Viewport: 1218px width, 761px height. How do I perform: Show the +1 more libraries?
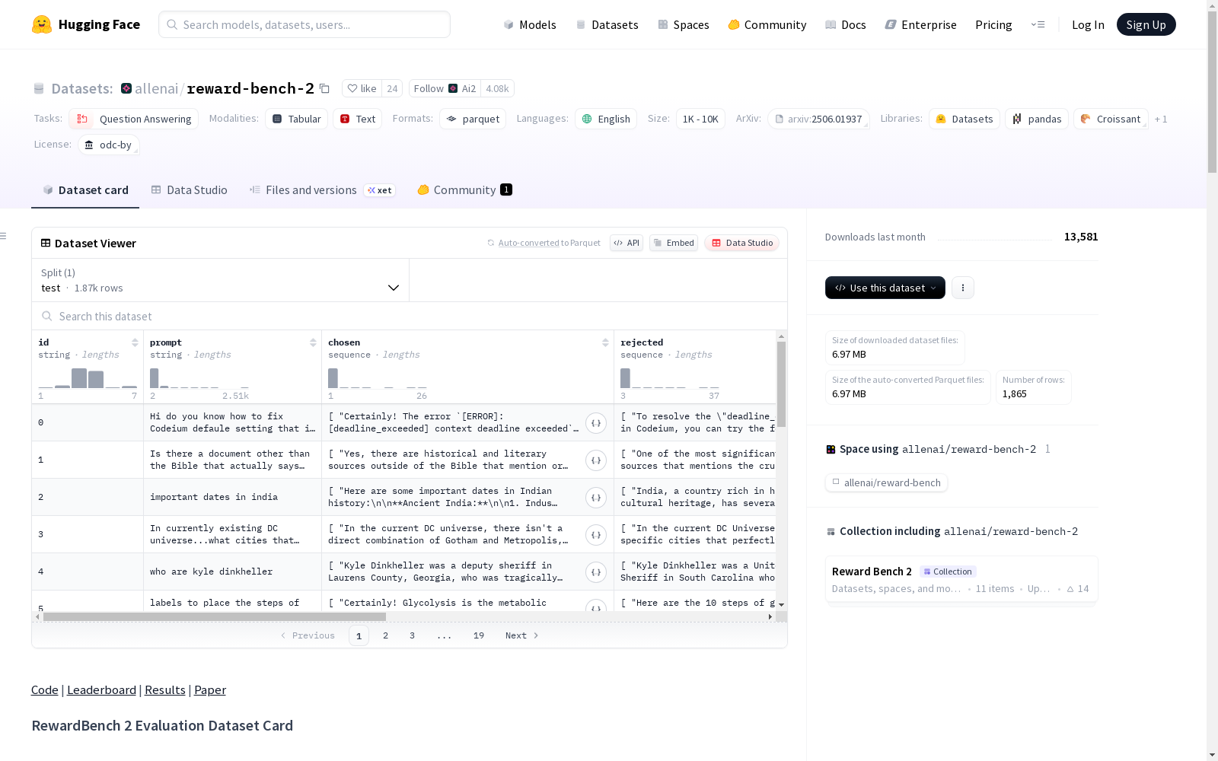click(x=1161, y=119)
